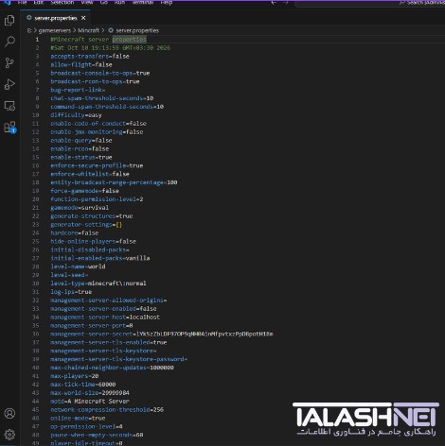Viewport: 445px width, 446px height.
Task: Open the Search view in activity bar
Action: [x=9, y=42]
